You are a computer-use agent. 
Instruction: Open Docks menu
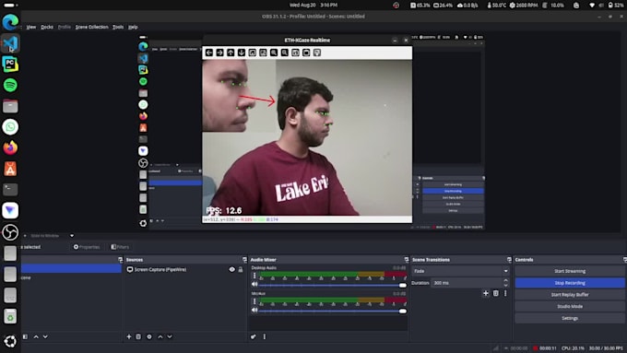click(x=47, y=27)
